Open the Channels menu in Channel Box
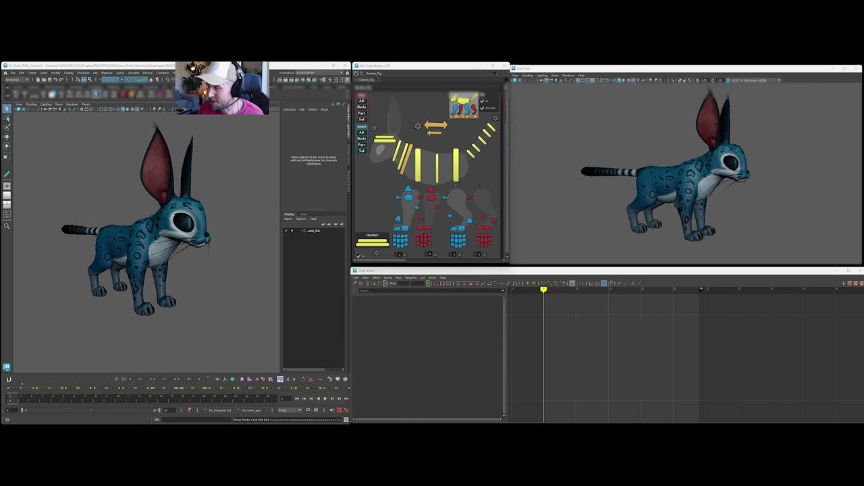Viewport: 864px width, 486px height. (x=290, y=109)
